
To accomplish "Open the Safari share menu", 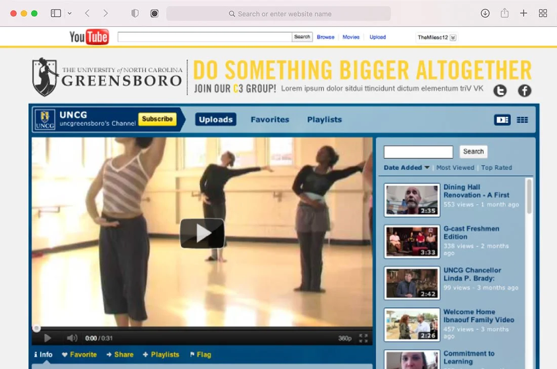I will click(504, 14).
